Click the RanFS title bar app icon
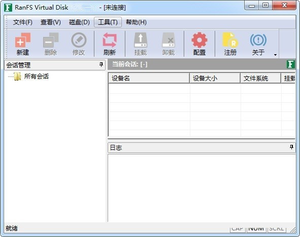Viewport: 300px width, 237px height. click(8, 8)
